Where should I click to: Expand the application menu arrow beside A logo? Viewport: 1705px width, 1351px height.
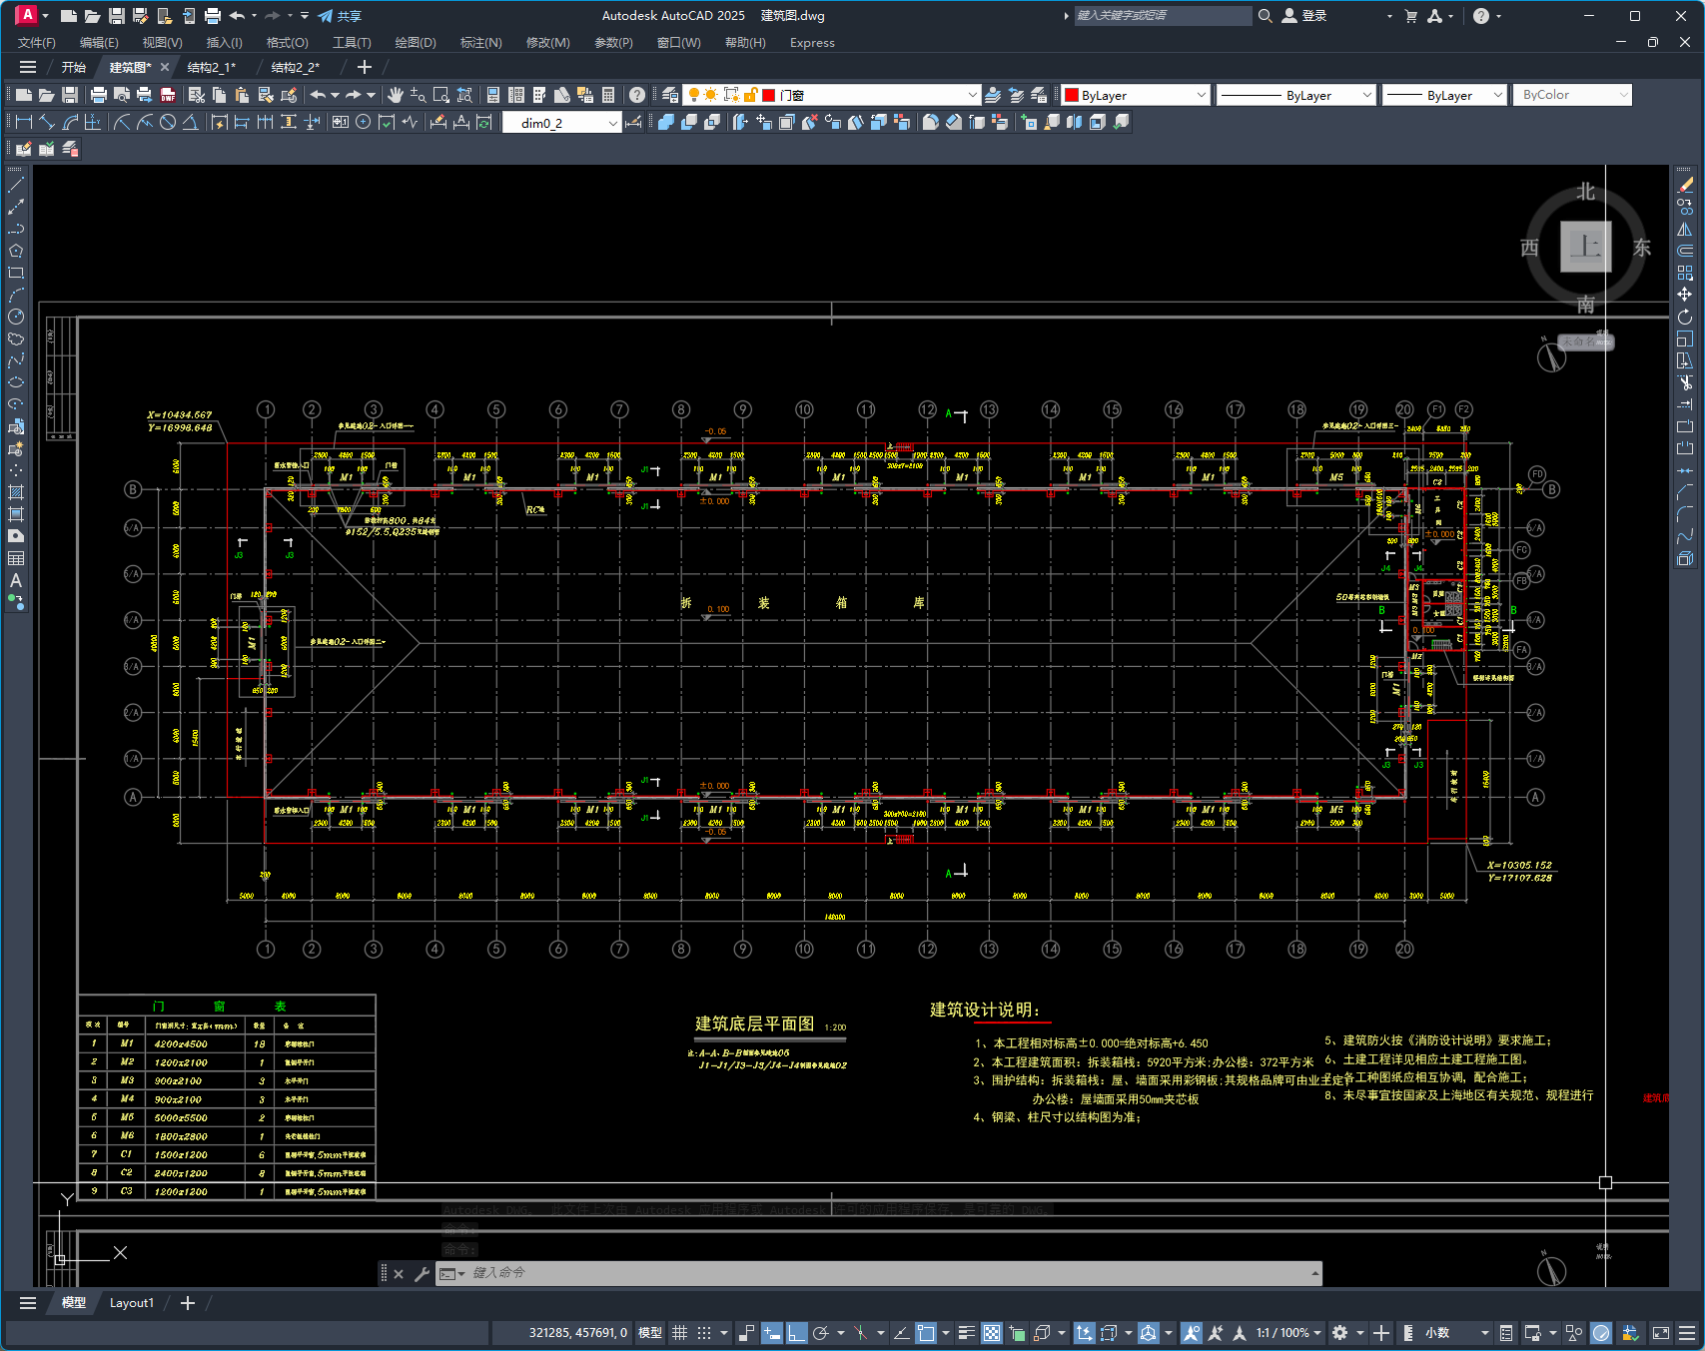[45, 16]
